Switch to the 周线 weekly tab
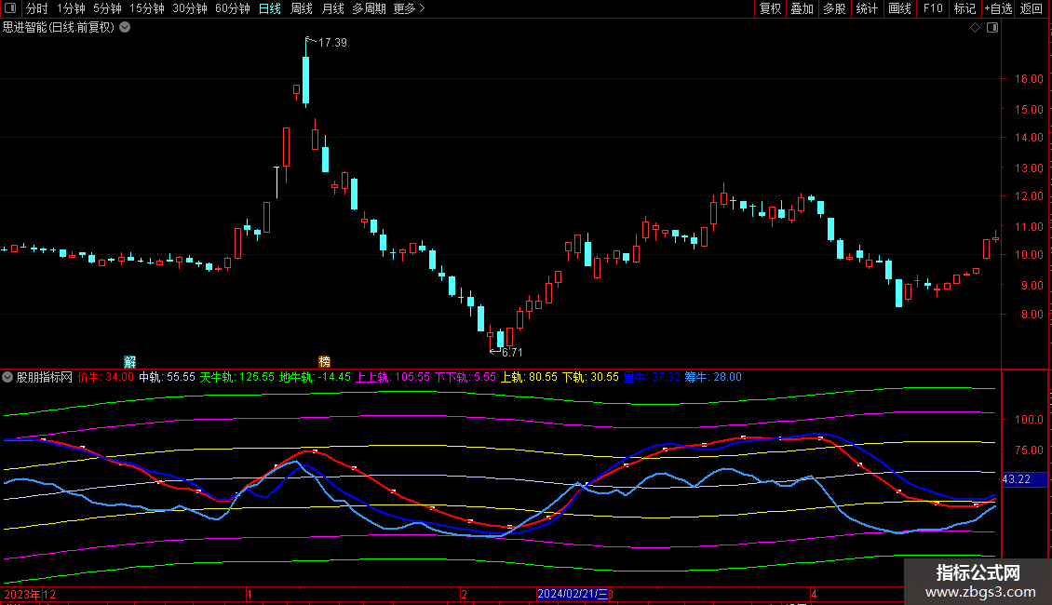Image resolution: width=1052 pixels, height=605 pixels. click(302, 9)
